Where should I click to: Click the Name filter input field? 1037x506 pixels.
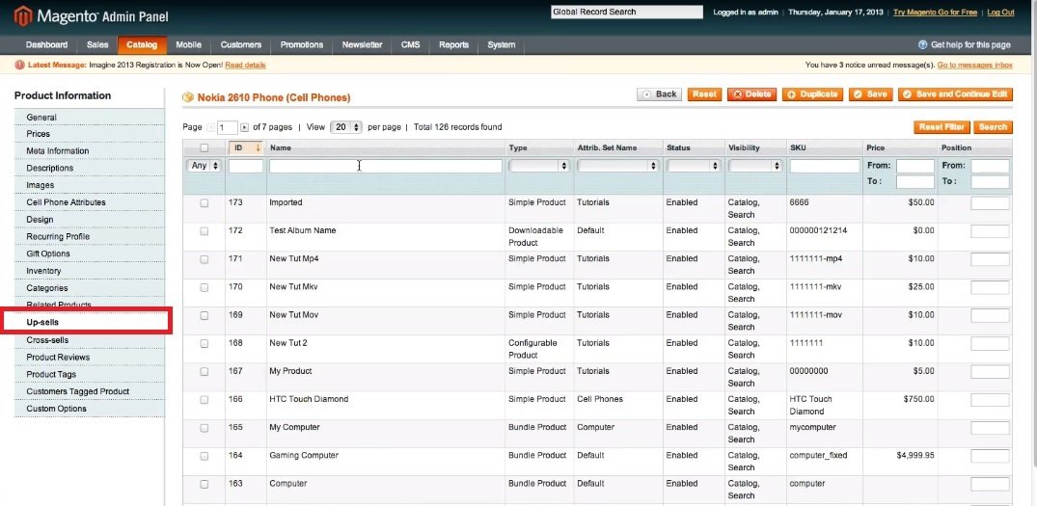[386, 166]
